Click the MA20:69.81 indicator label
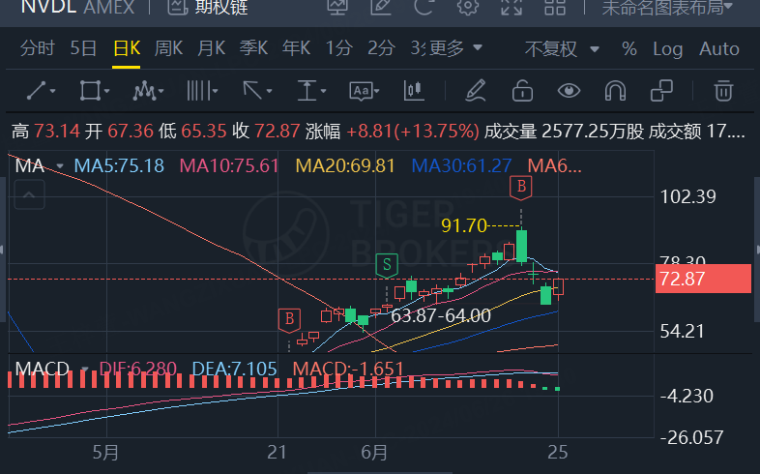Screen dimensions: 760x474 point(345,166)
